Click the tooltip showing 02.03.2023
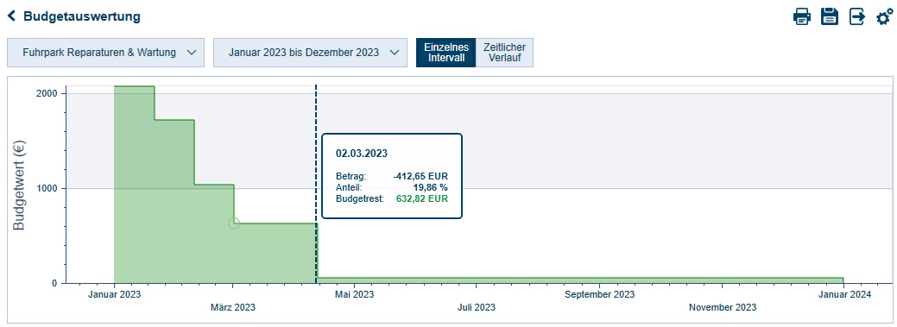The height and width of the screenshot is (327, 897). pos(392,176)
